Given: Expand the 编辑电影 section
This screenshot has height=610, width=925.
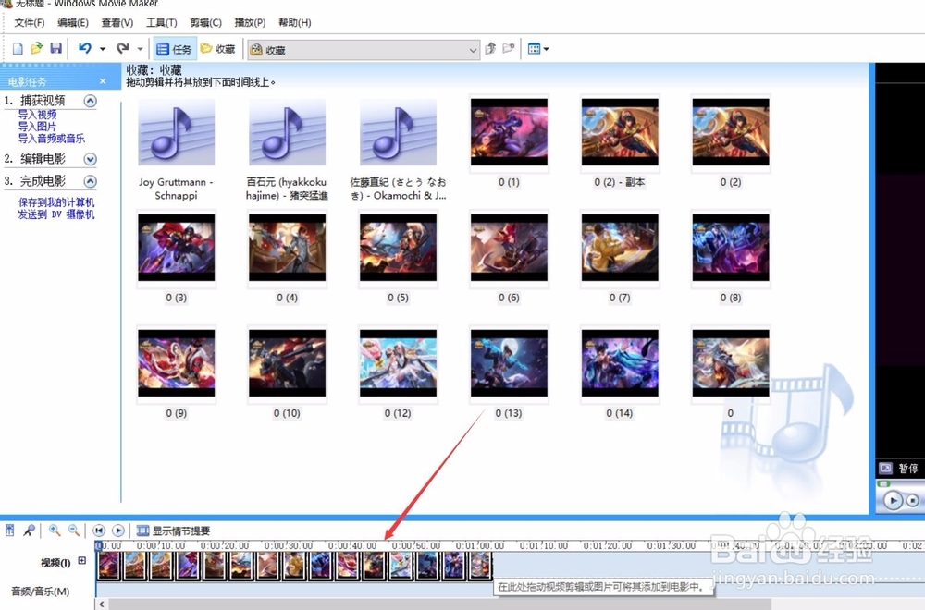Looking at the screenshot, I should 91,159.
